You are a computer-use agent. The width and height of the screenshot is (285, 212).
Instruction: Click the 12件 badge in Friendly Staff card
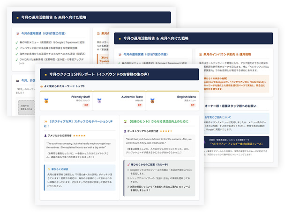pyautogui.click(x=86, y=105)
